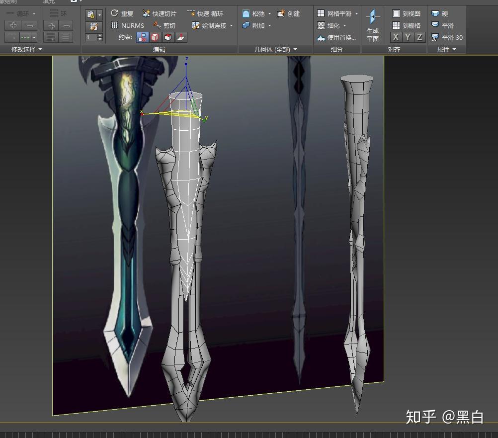Click the 环 Ring selection tool

click(59, 13)
